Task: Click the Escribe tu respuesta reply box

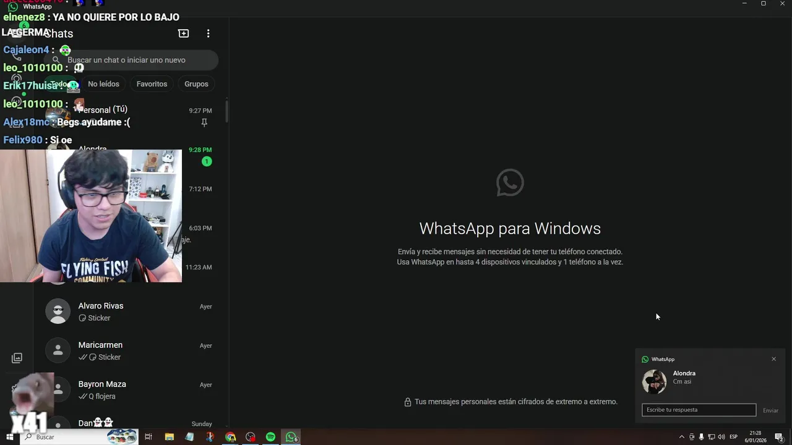Action: (x=699, y=410)
